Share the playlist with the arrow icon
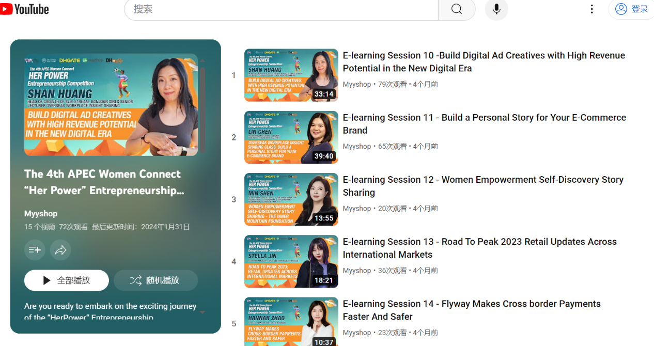This screenshot has height=346, width=654. click(x=60, y=250)
